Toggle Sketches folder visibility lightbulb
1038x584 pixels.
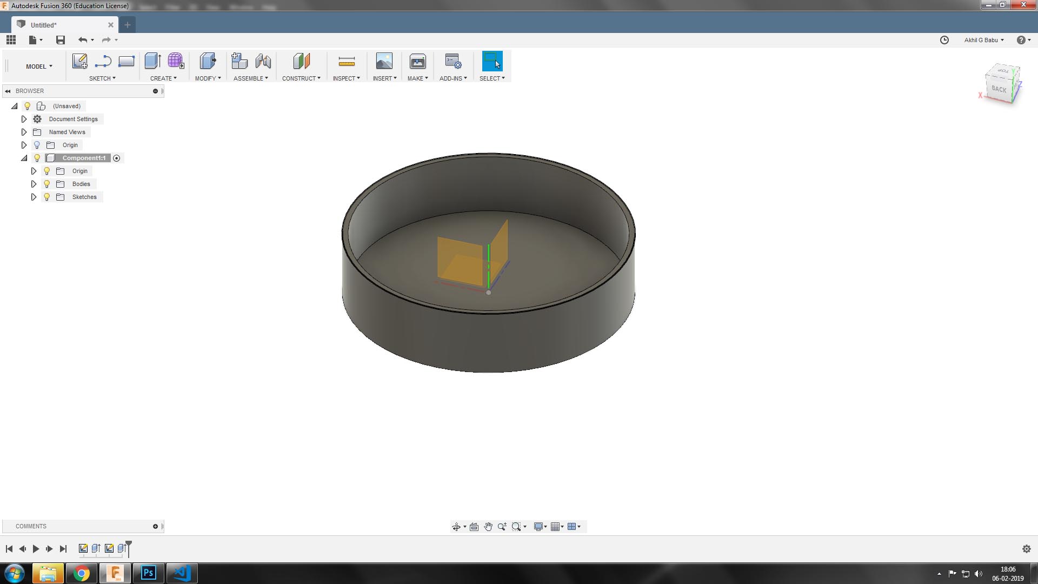(x=47, y=197)
